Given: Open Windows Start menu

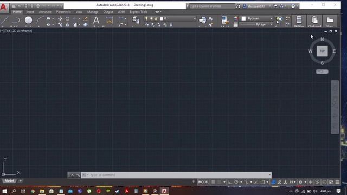Looking at the screenshot, I should click(4, 191).
